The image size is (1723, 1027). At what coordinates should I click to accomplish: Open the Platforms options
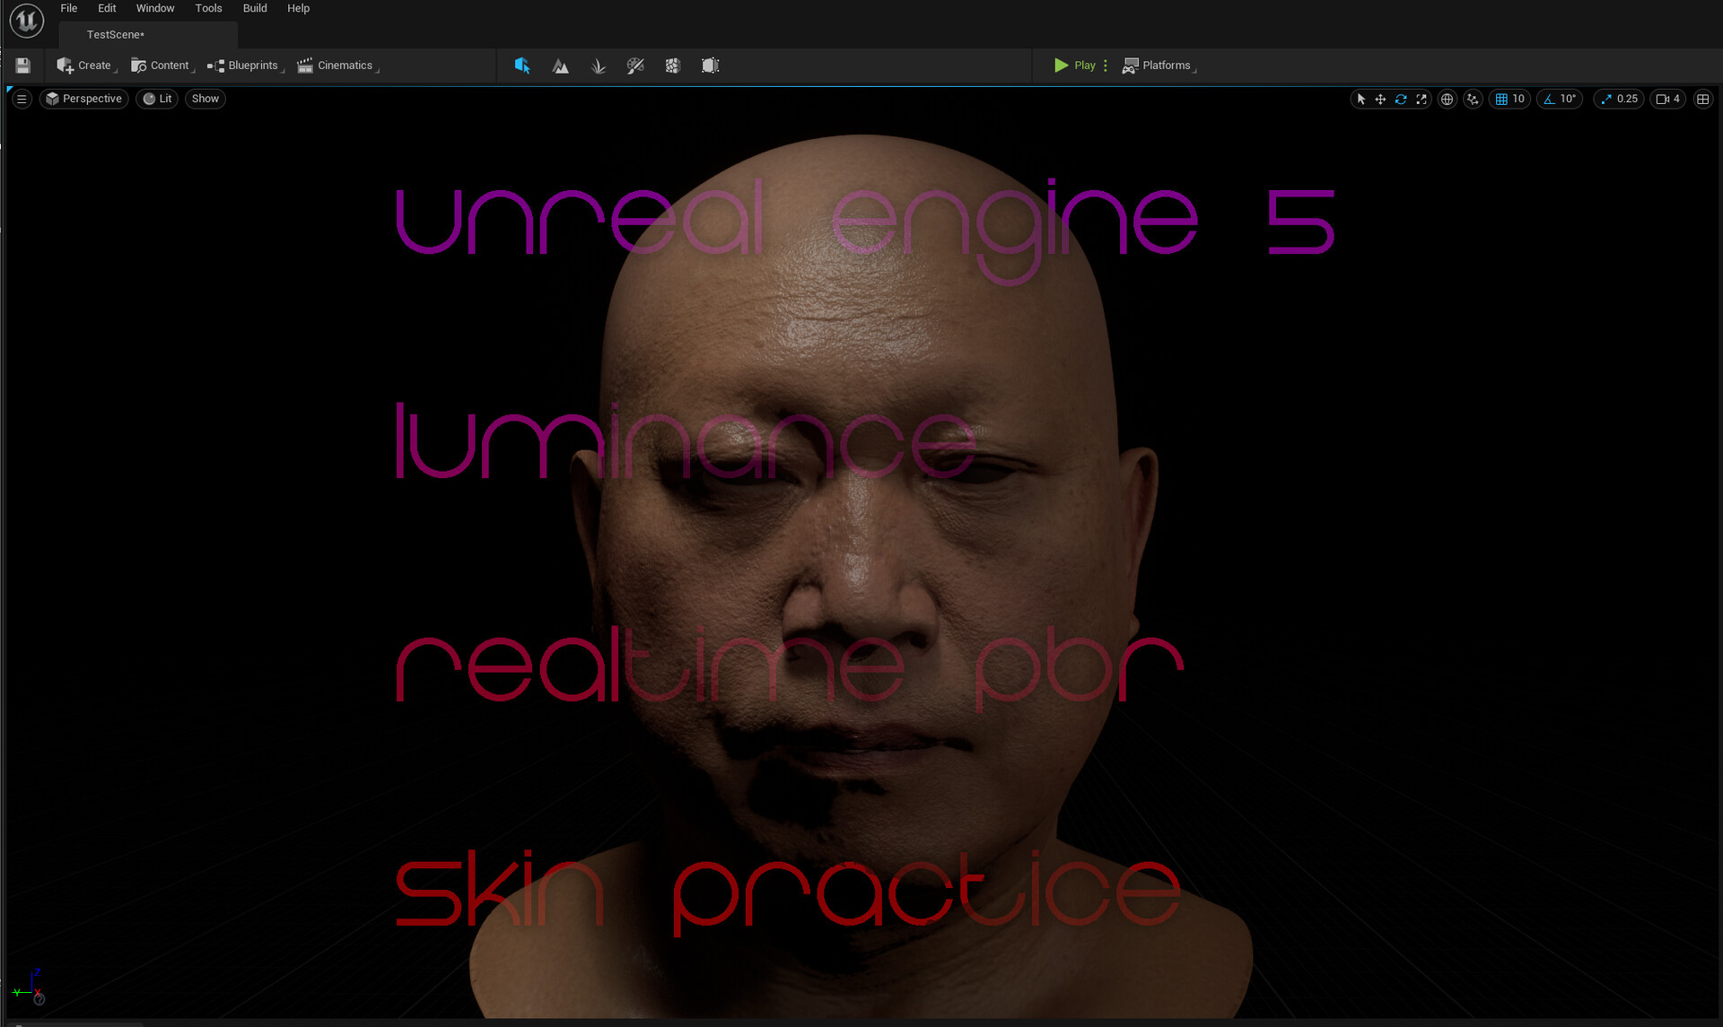(x=1159, y=65)
